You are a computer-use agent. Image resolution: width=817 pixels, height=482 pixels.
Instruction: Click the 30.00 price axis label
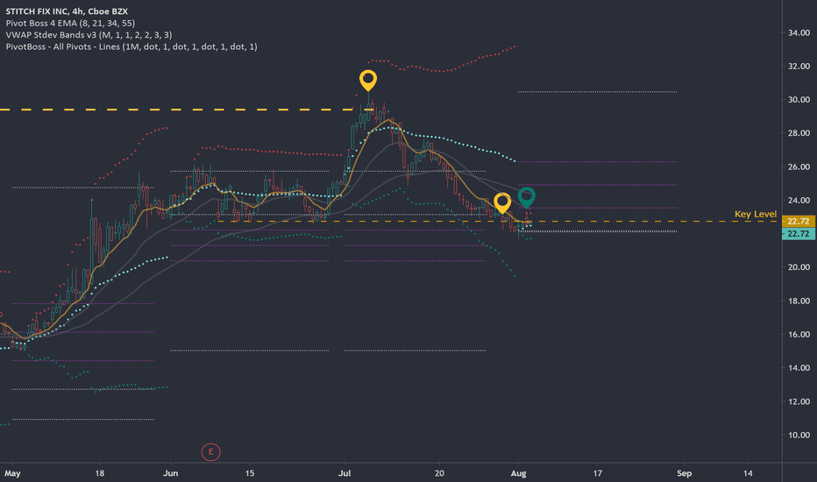click(799, 100)
